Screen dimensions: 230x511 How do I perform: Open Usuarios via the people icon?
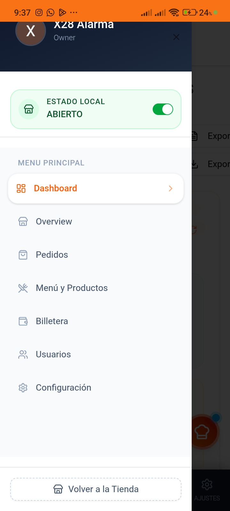coord(23,354)
